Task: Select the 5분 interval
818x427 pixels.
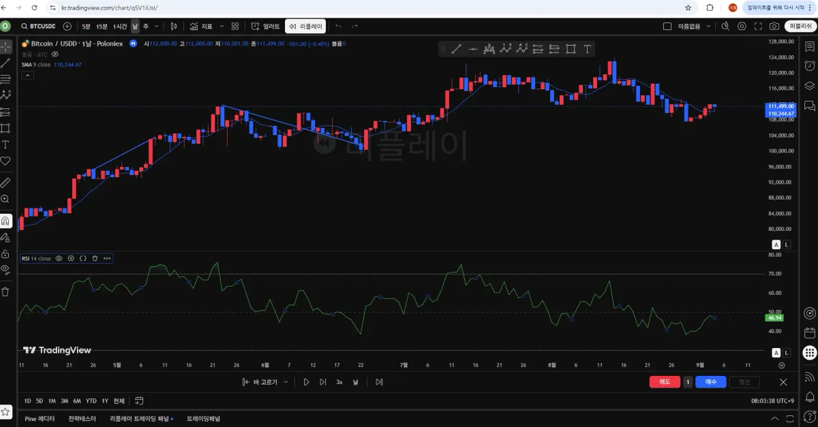Action: pyautogui.click(x=86, y=27)
